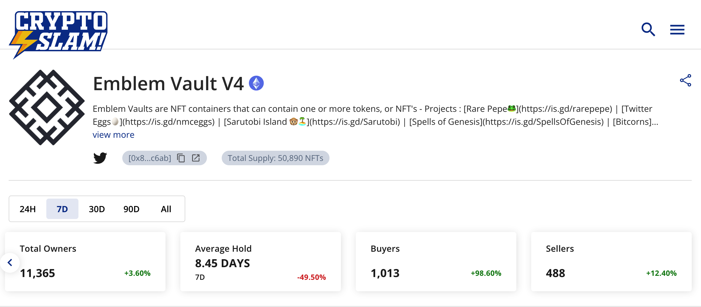The height and width of the screenshot is (307, 701).
Task: Expand description with view more
Action: coord(113,135)
